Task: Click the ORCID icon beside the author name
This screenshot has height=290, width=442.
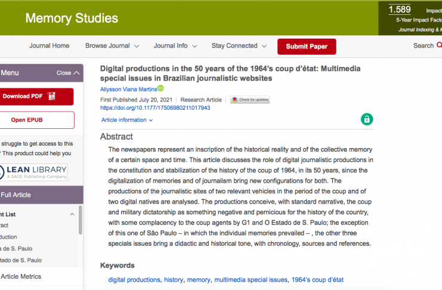Action: coord(160,89)
